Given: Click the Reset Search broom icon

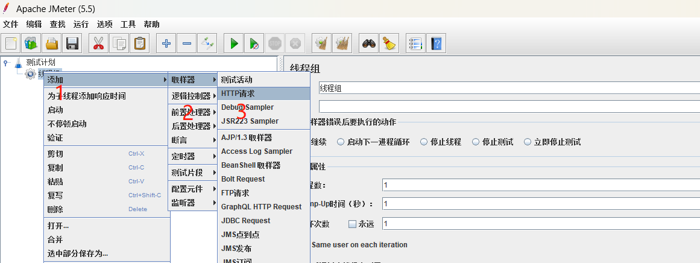Looking at the screenshot, I should click(389, 44).
